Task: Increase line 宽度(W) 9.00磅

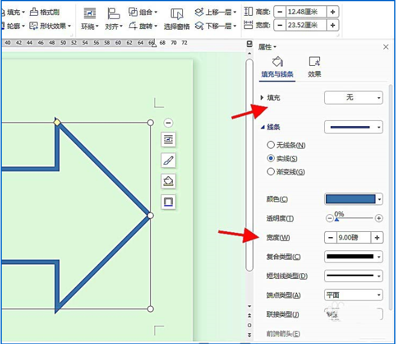Action: coord(377,237)
